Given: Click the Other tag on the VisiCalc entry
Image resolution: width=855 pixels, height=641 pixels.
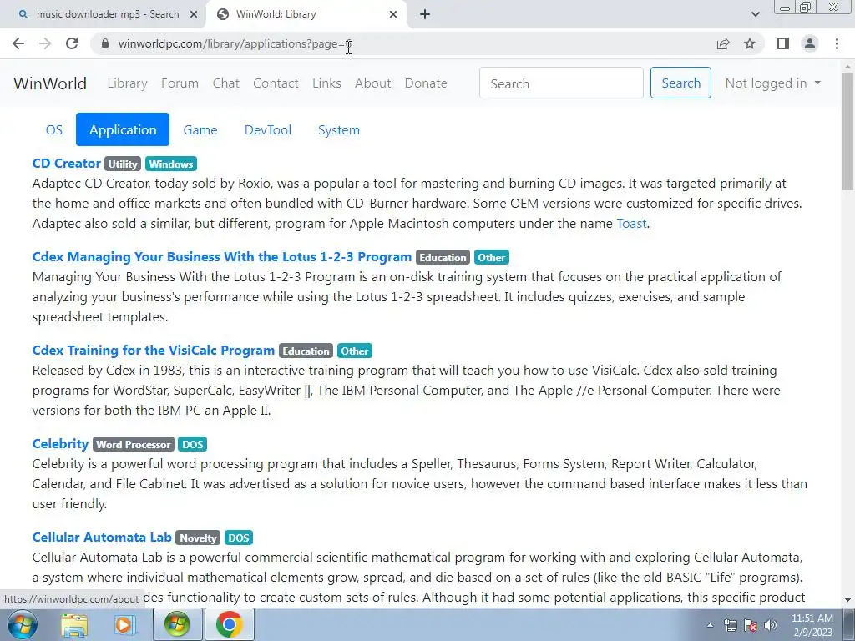Looking at the screenshot, I should click(x=354, y=351).
